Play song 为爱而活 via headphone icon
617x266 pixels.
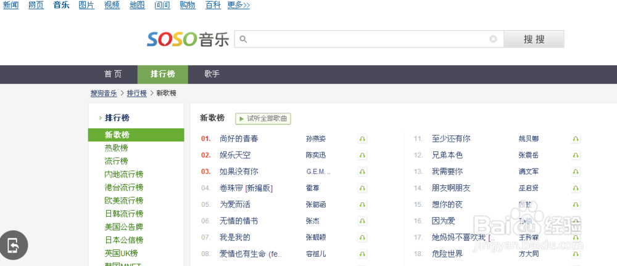(x=362, y=204)
